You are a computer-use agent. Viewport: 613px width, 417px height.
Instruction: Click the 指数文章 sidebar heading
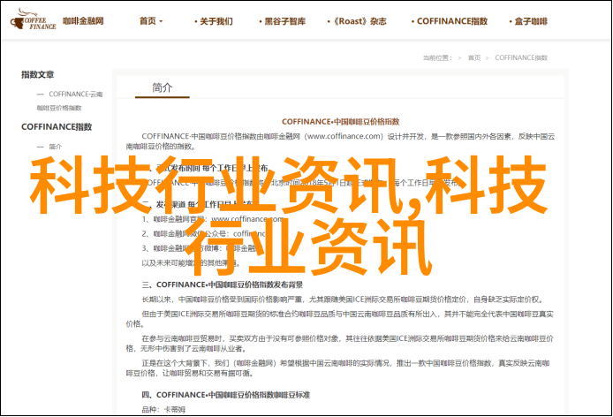pos(37,74)
